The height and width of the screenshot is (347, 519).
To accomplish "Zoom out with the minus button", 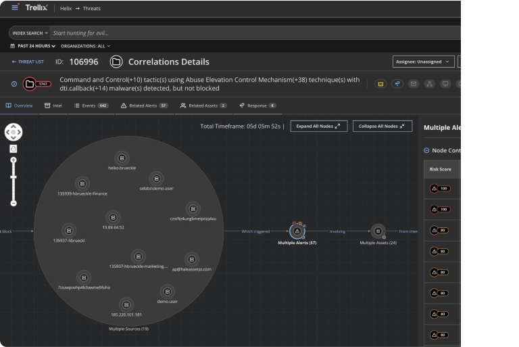I will pyautogui.click(x=14, y=203).
